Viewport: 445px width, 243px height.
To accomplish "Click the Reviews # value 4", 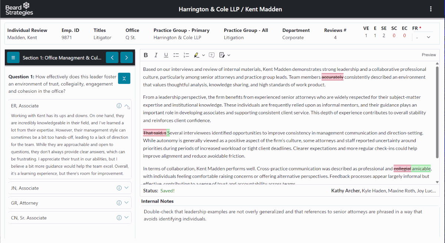I will coord(335,37).
